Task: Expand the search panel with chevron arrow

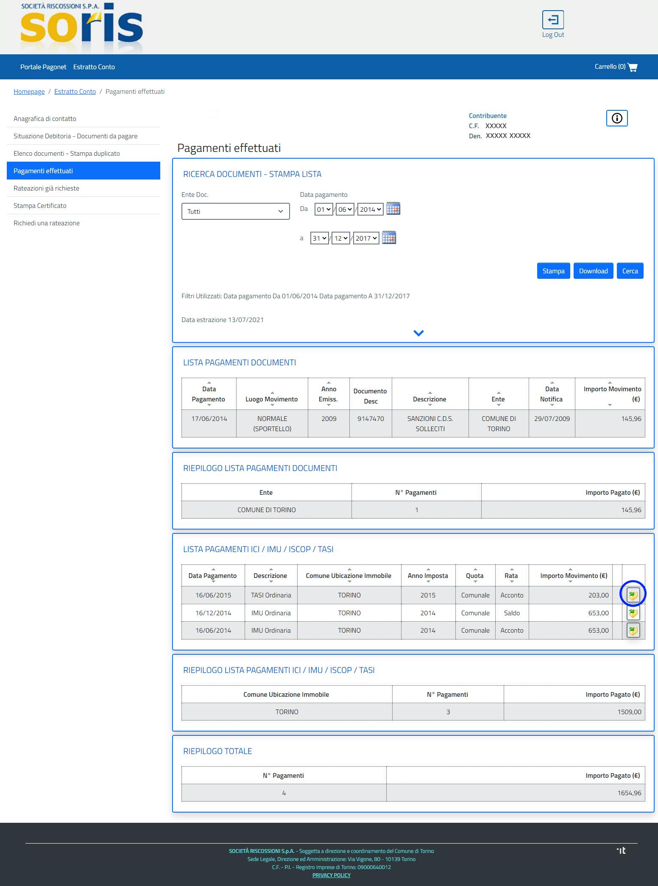Action: coord(418,333)
